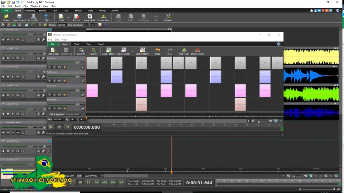Solo the third Untitled Track in MixPad
Viewport: 344px width, 193px height.
[x=13, y=77]
